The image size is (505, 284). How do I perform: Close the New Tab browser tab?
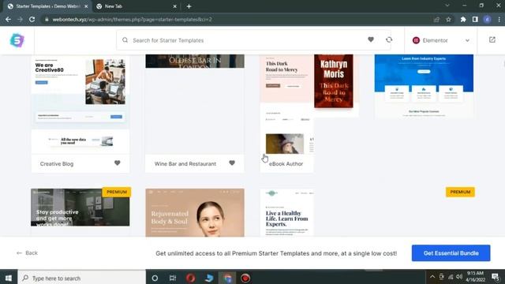(175, 6)
